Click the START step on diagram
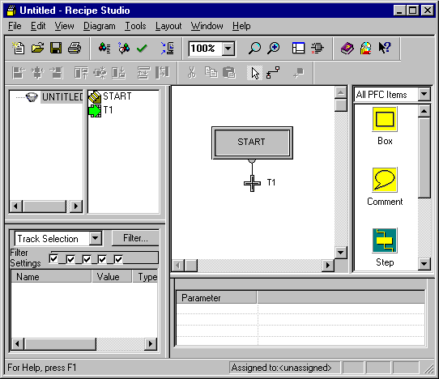Viewport: 439px width, 379px height. 252,143
